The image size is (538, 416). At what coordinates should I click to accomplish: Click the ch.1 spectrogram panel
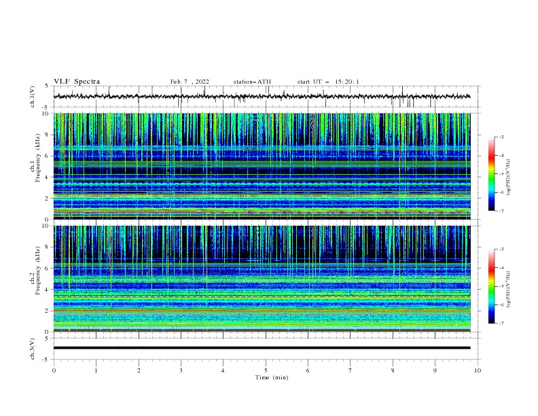click(x=262, y=166)
